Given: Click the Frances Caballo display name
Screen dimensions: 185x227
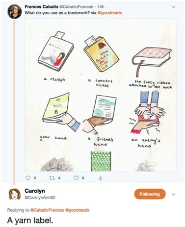Looking at the screenshot, I should pyautogui.click(x=41, y=7).
